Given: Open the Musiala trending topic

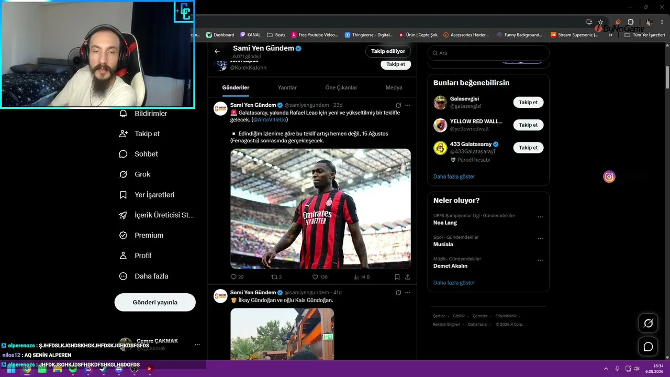Looking at the screenshot, I should pos(443,245).
